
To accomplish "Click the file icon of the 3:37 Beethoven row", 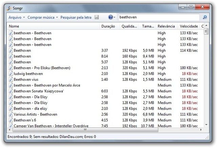I will pyautogui.click(x=11, y=50).
